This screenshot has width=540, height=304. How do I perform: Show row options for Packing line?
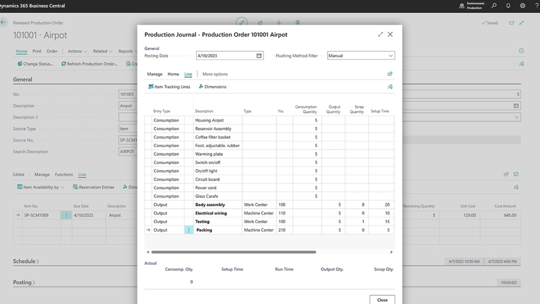(189, 230)
